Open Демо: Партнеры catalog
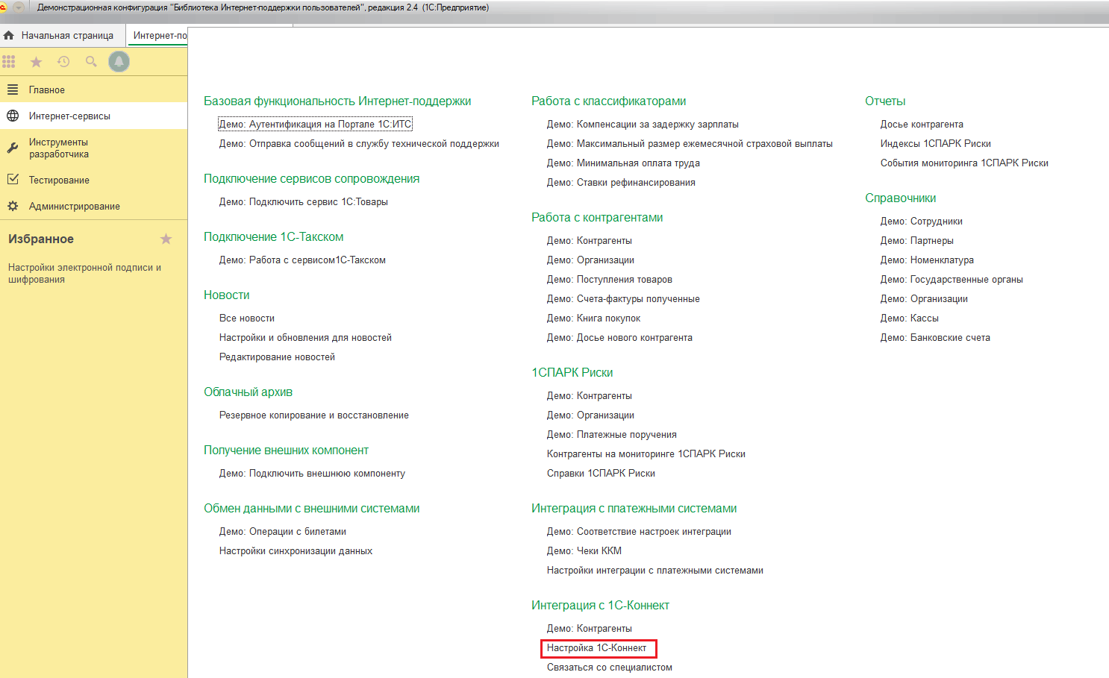Image resolution: width=1109 pixels, height=678 pixels. (x=917, y=240)
